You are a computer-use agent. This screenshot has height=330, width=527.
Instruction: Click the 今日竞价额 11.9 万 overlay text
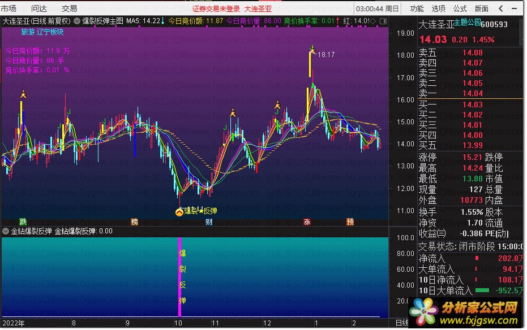coord(37,51)
